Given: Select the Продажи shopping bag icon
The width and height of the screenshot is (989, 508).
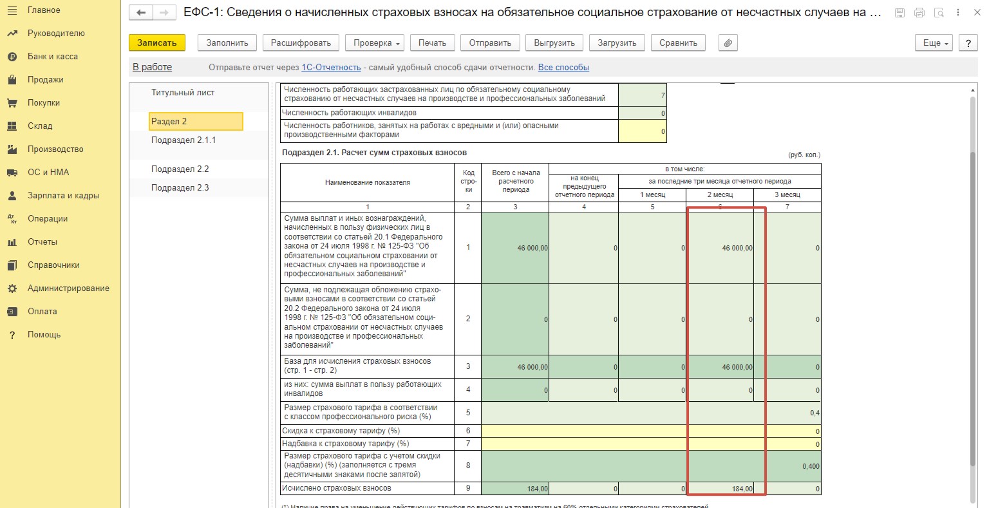Looking at the screenshot, I should tap(12, 80).
